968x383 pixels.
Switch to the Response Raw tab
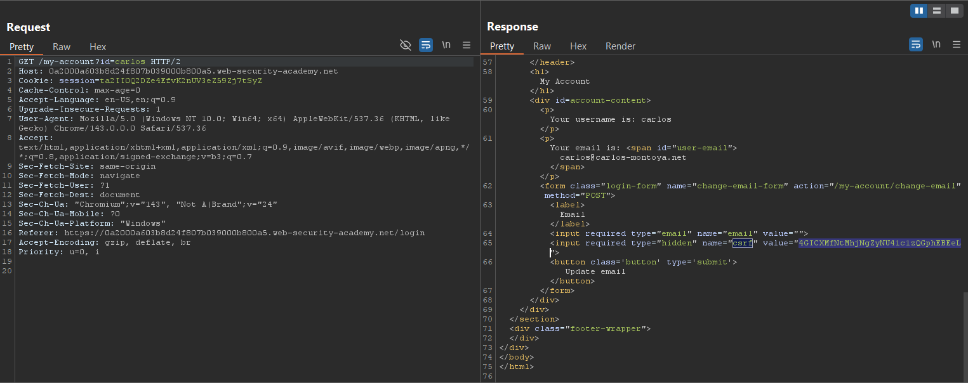tap(542, 46)
